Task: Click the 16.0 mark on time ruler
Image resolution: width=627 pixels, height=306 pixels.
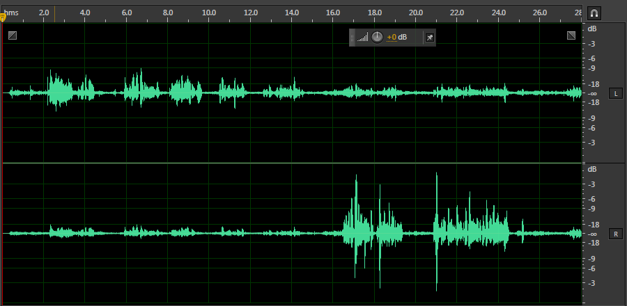Action: (x=333, y=13)
